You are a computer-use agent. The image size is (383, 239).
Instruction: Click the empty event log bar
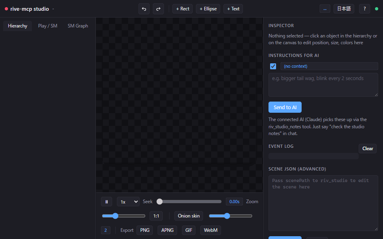click(314, 156)
